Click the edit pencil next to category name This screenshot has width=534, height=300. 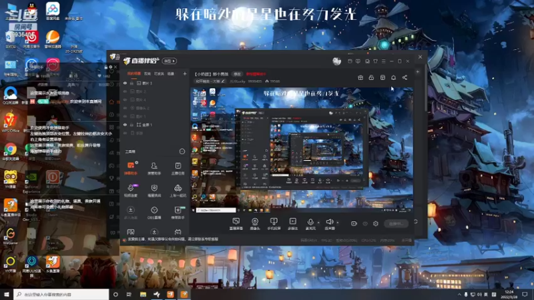pos(223,81)
